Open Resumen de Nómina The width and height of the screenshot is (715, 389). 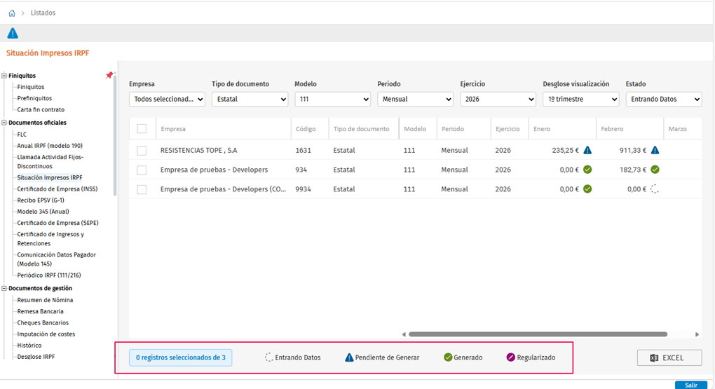pyautogui.click(x=45, y=300)
